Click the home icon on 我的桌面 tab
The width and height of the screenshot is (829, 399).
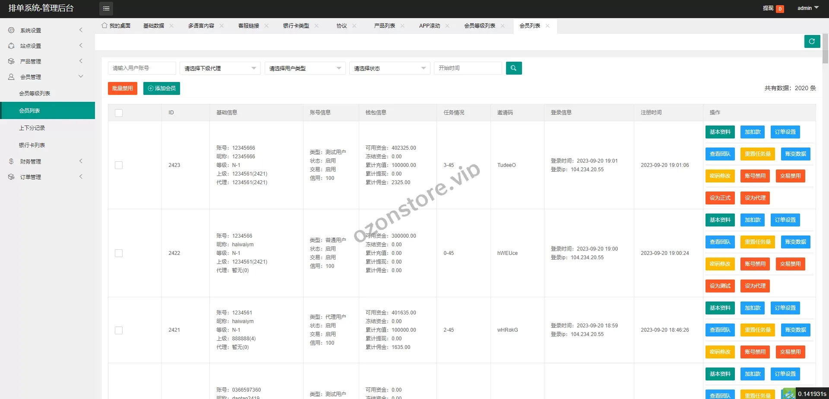(104, 26)
